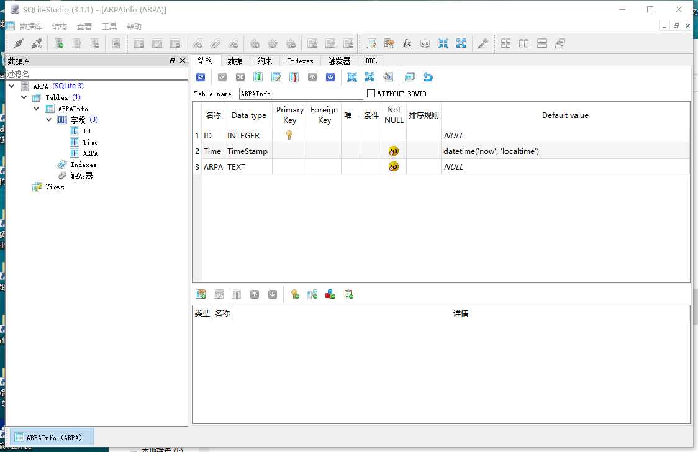Float the 数据库 panel with undock button

173,60
